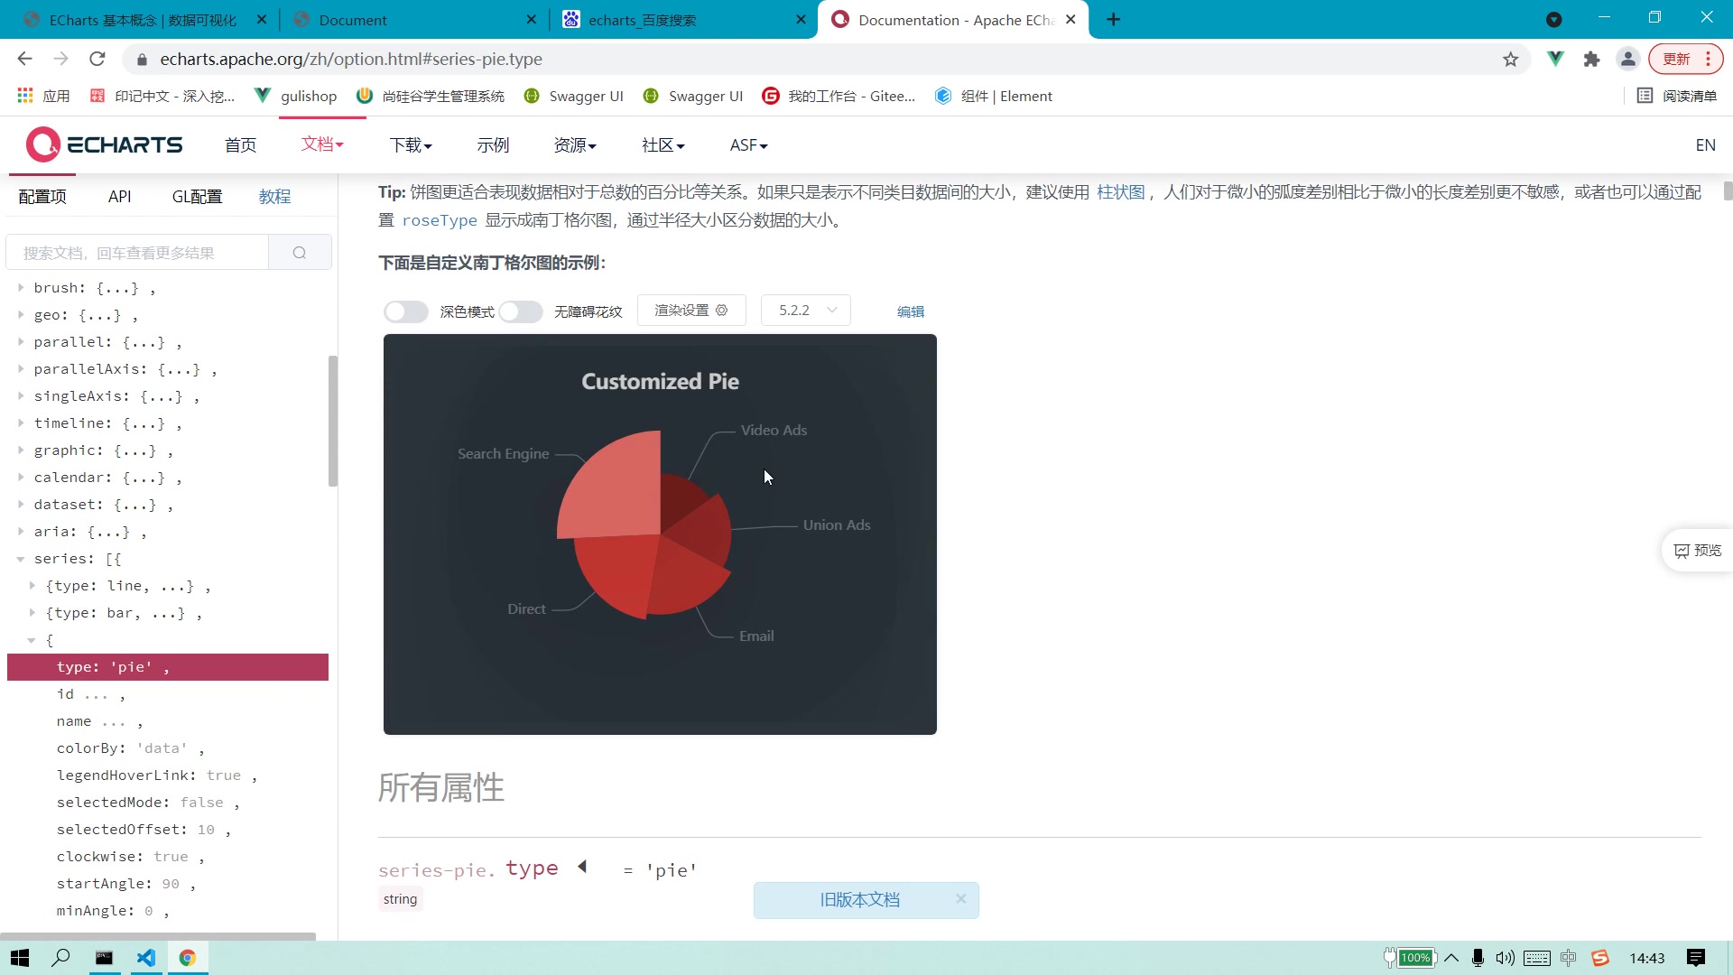Screen dimensions: 1733x975
Task: Close the echarts_百度搜索 tab
Action: (x=801, y=20)
